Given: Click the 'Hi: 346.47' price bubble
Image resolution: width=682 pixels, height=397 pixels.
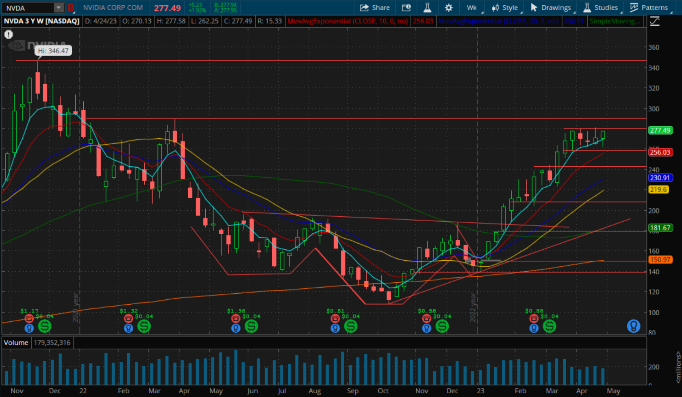Looking at the screenshot, I should click(53, 51).
